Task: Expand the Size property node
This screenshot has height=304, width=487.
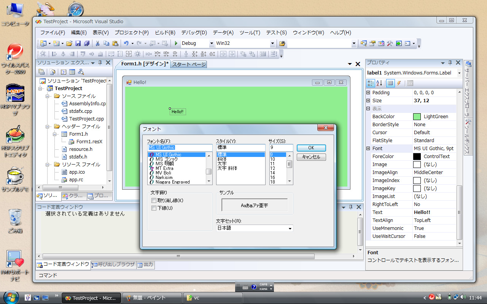Action: click(x=368, y=100)
